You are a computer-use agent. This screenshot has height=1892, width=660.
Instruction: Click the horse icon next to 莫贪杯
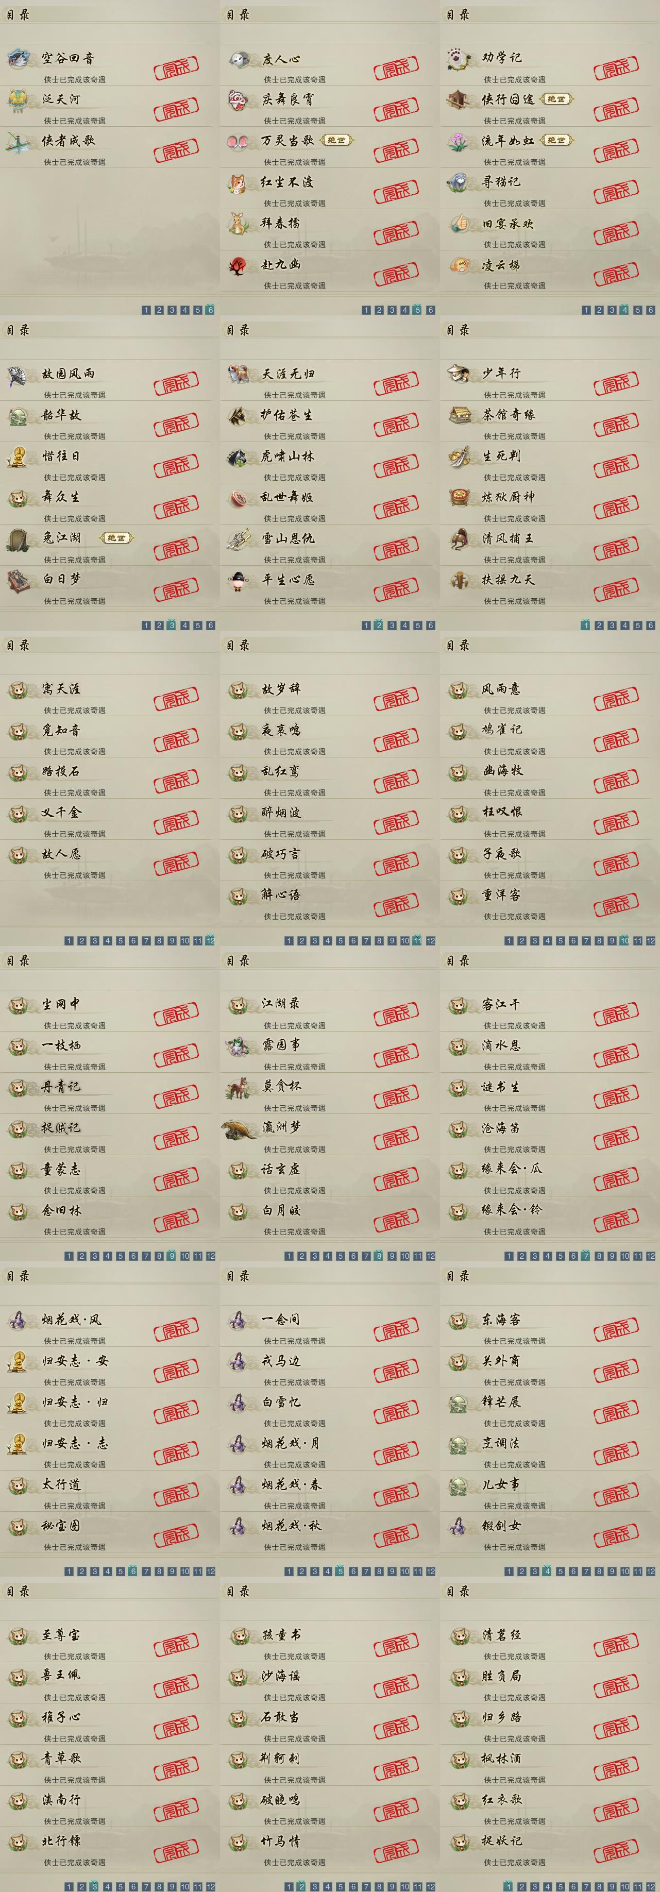[x=239, y=1087]
